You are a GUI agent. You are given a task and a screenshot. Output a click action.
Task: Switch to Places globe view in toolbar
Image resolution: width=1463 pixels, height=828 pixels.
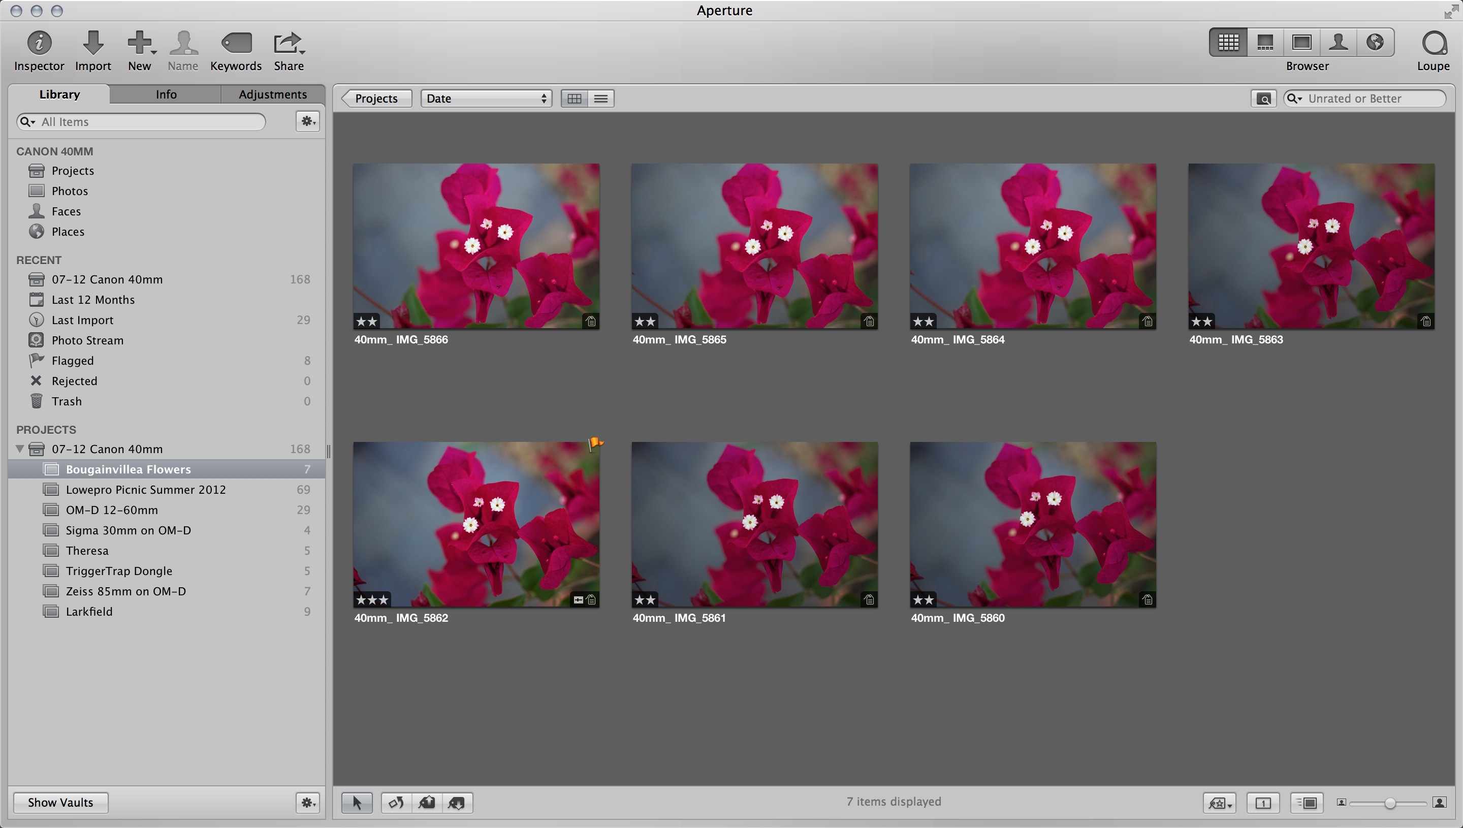point(1375,42)
